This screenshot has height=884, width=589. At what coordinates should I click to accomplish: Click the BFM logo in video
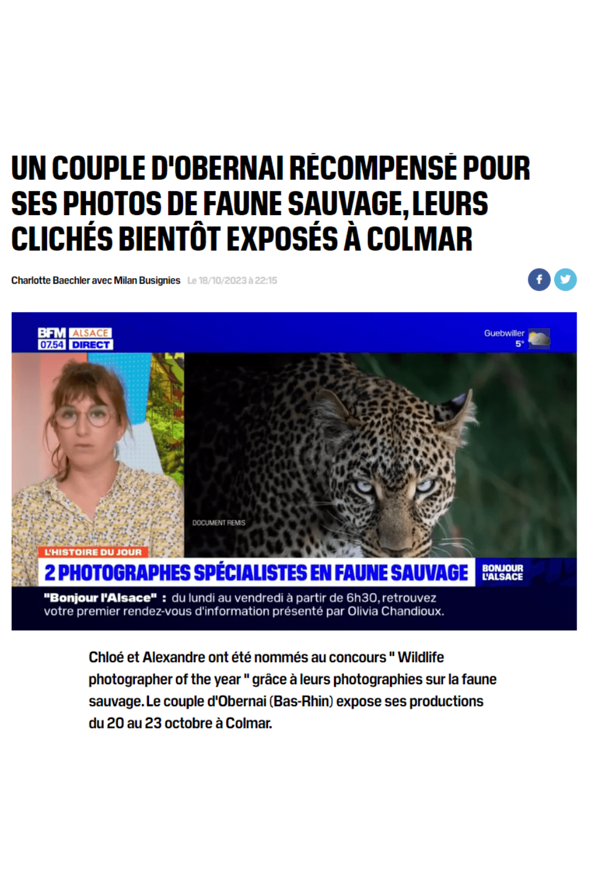click(x=52, y=333)
